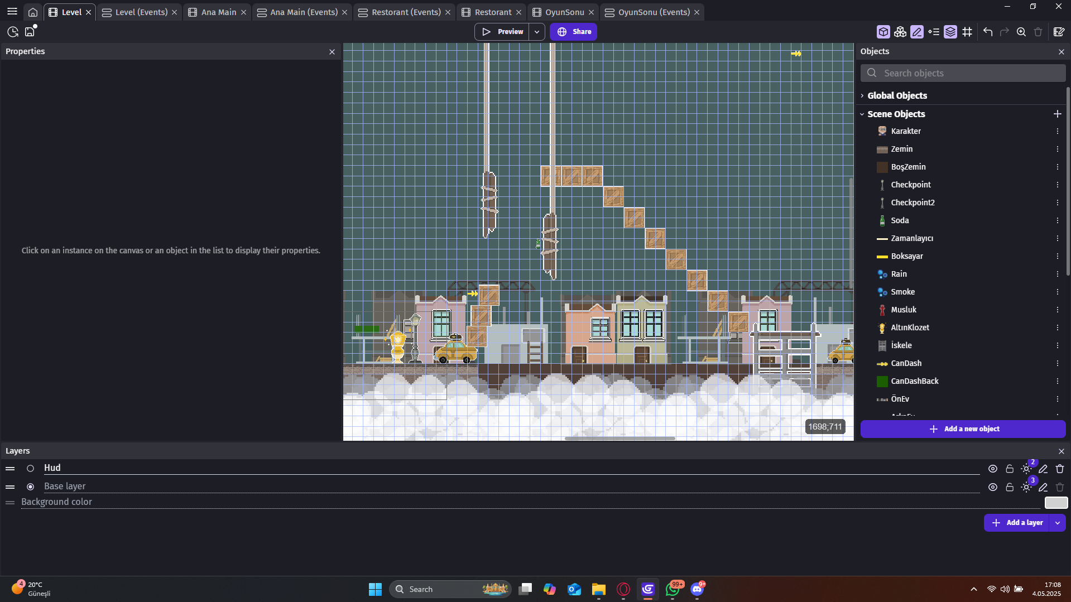Undo the last change
Screen dimensions: 1071x602
(988, 32)
